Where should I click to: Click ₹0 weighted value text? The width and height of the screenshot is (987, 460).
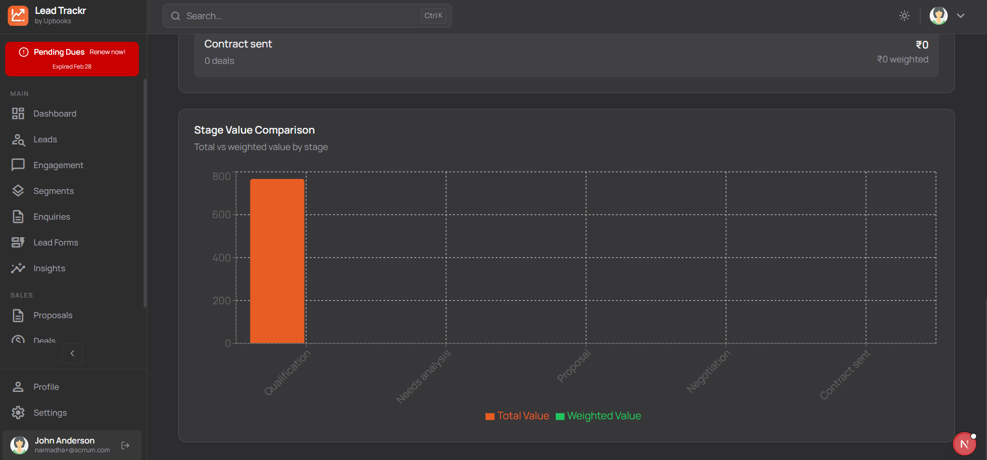coord(902,59)
